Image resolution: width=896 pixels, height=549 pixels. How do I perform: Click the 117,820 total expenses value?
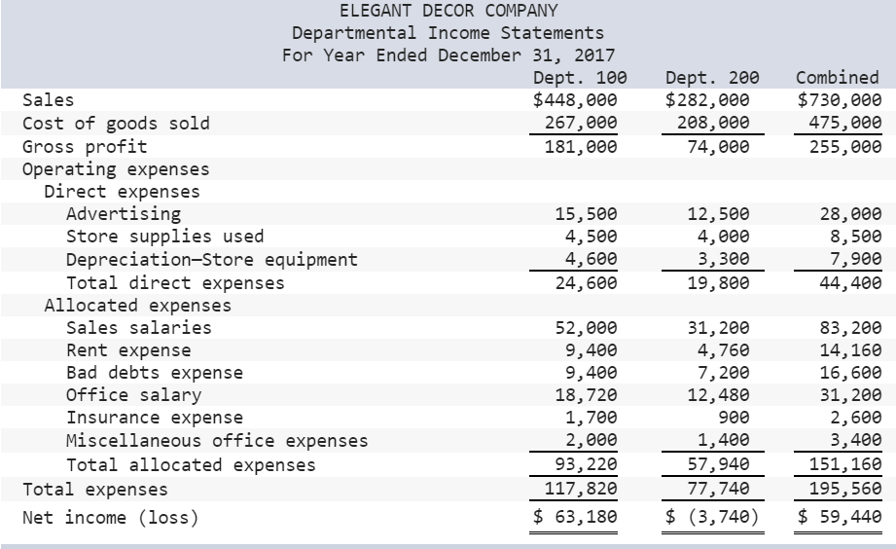click(581, 489)
